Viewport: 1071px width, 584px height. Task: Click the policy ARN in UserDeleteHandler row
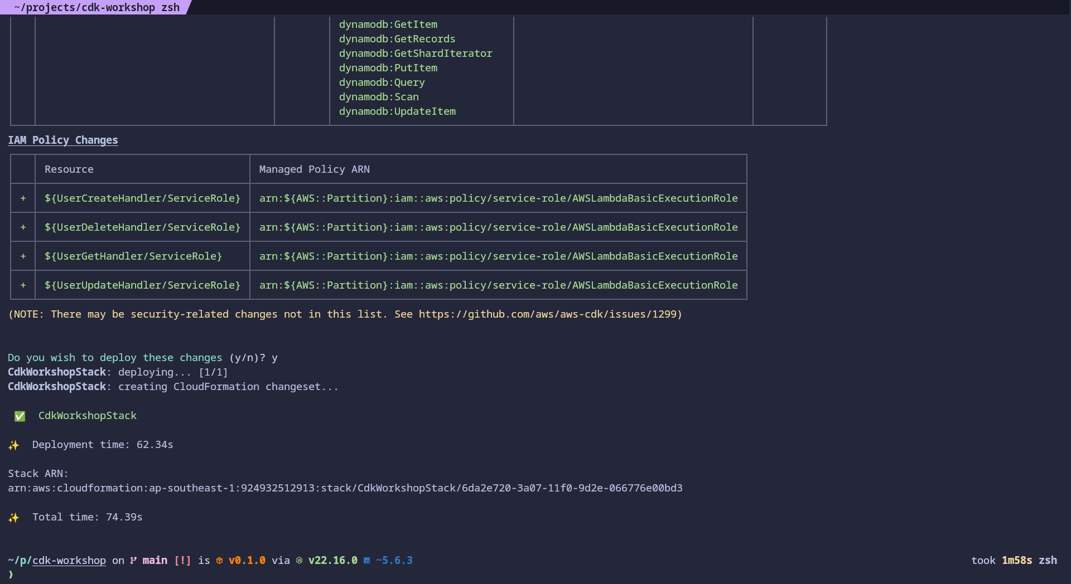pos(499,227)
